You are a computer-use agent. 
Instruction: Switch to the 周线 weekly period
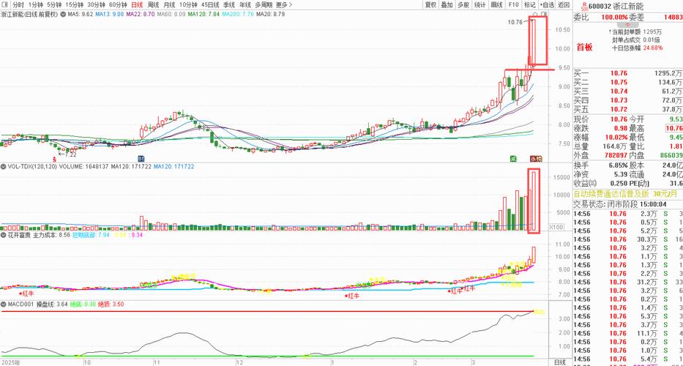[x=154, y=4]
